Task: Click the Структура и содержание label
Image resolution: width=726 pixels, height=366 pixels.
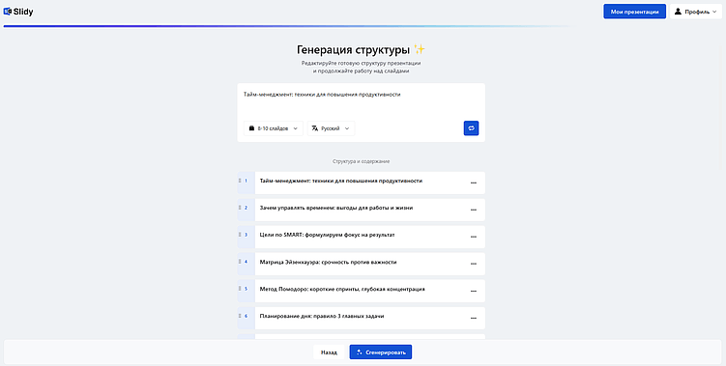Action: (x=362, y=161)
